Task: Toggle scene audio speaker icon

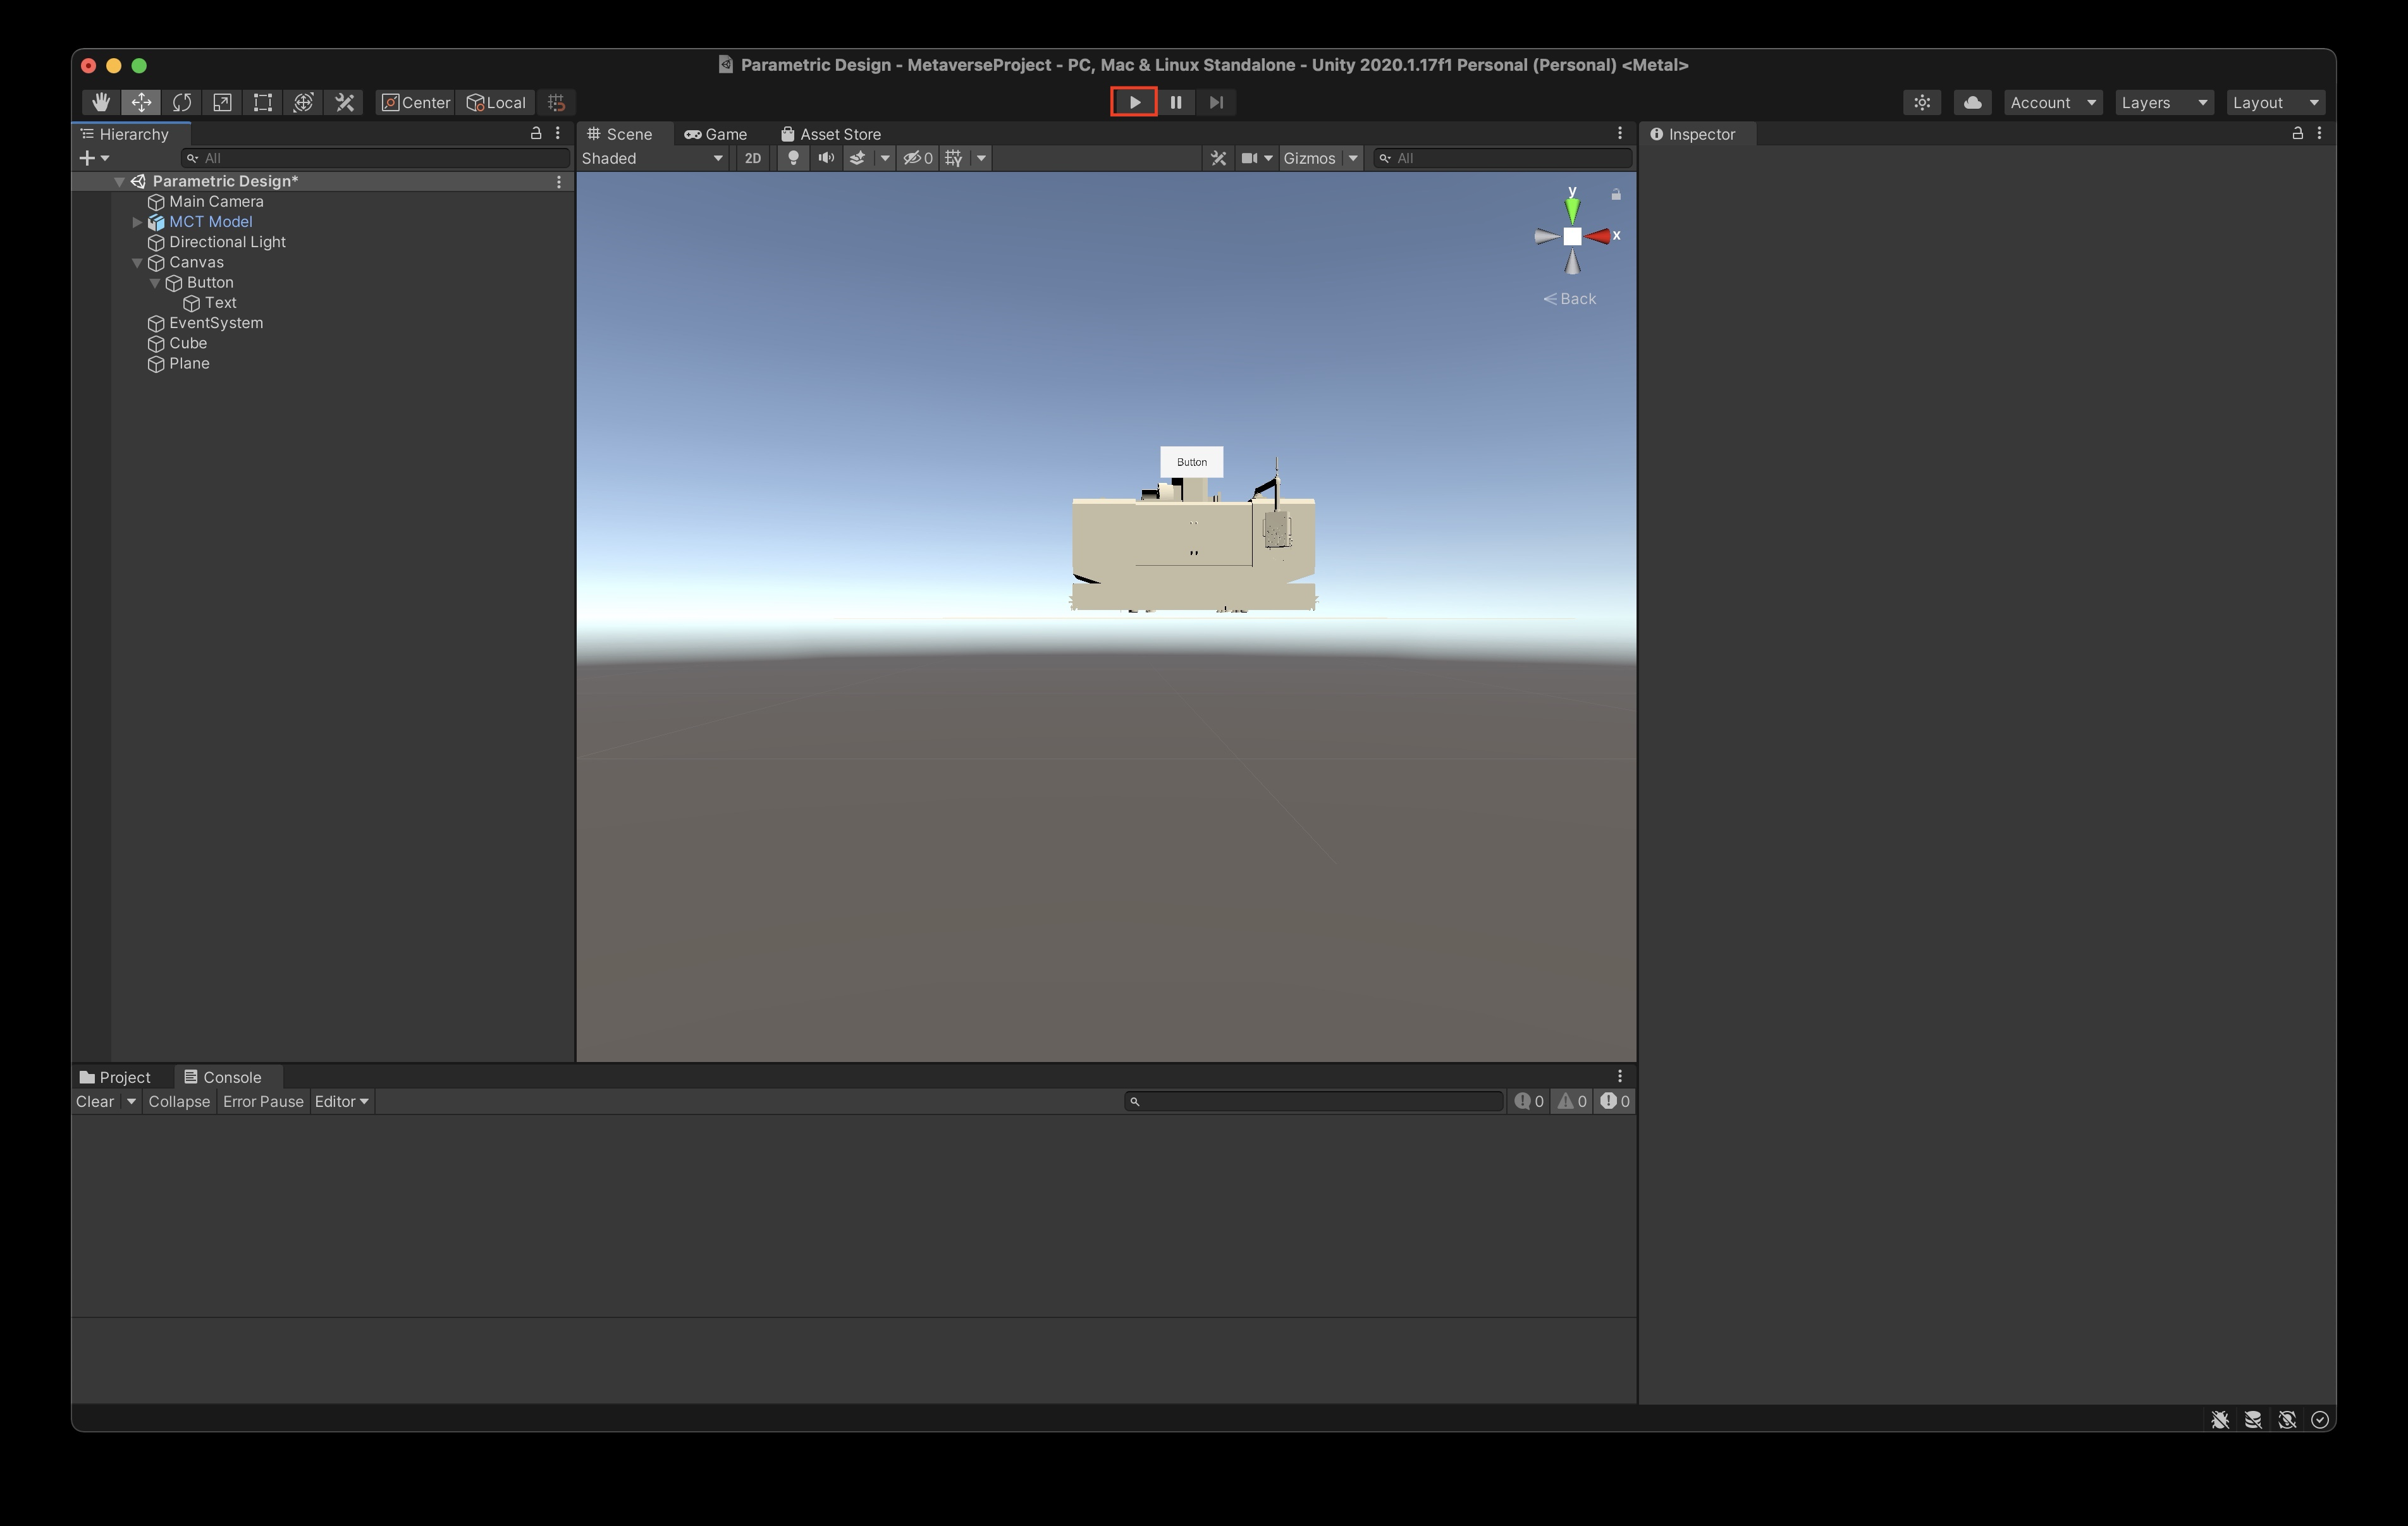Action: pyautogui.click(x=826, y=158)
